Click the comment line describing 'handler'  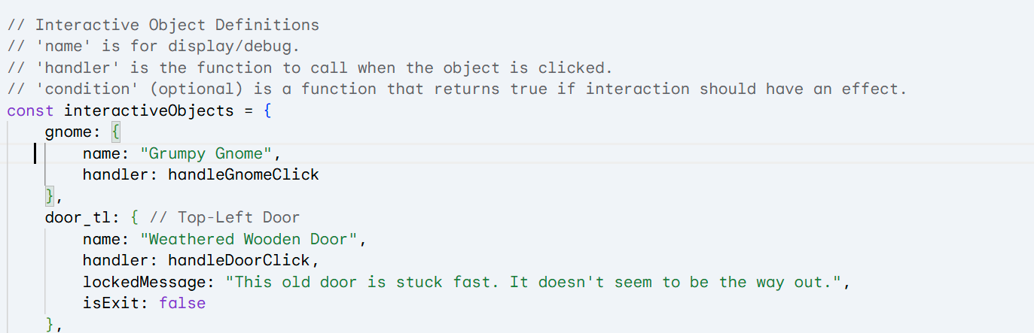pyautogui.click(x=310, y=68)
